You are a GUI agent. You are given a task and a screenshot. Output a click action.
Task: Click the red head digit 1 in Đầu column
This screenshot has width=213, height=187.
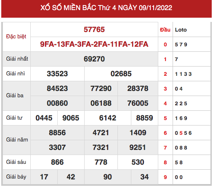click(x=165, y=59)
